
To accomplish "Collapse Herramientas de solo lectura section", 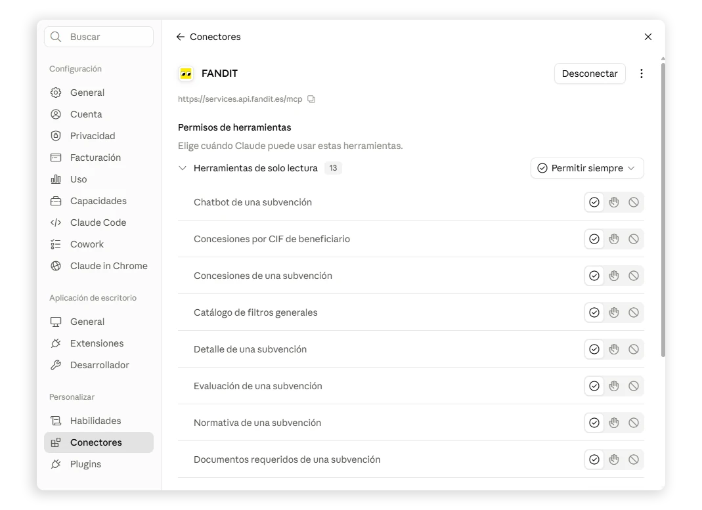I will click(x=182, y=168).
